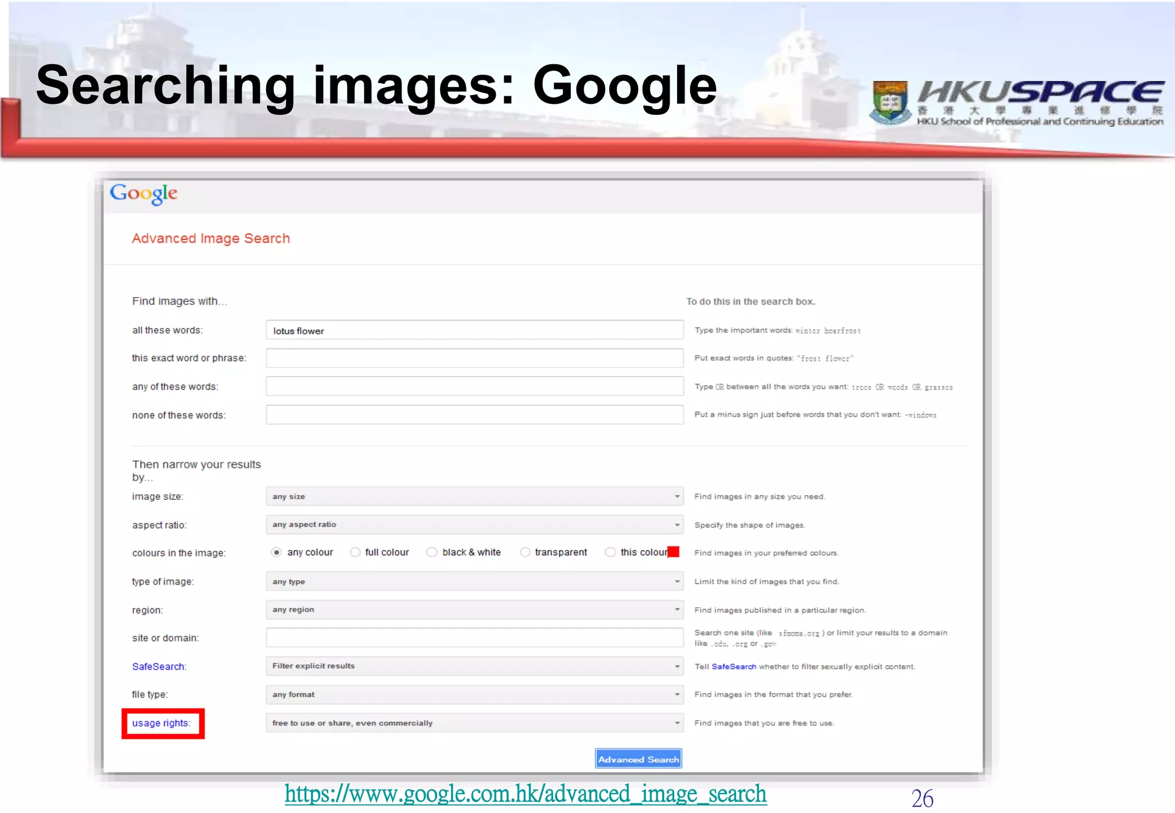Screen dimensions: 1175x813
Task: Click the HKU SPACE logo crest
Action: (x=890, y=103)
